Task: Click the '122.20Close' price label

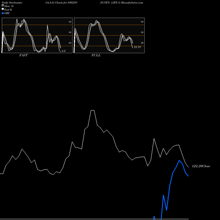Action: coord(201,166)
